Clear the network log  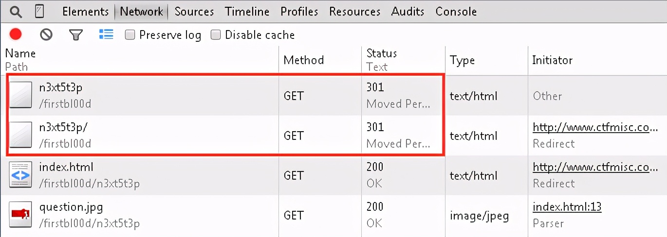[x=46, y=34]
